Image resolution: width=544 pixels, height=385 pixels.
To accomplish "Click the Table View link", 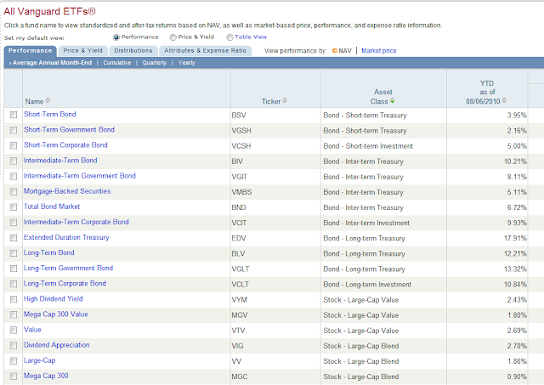I will (x=251, y=37).
